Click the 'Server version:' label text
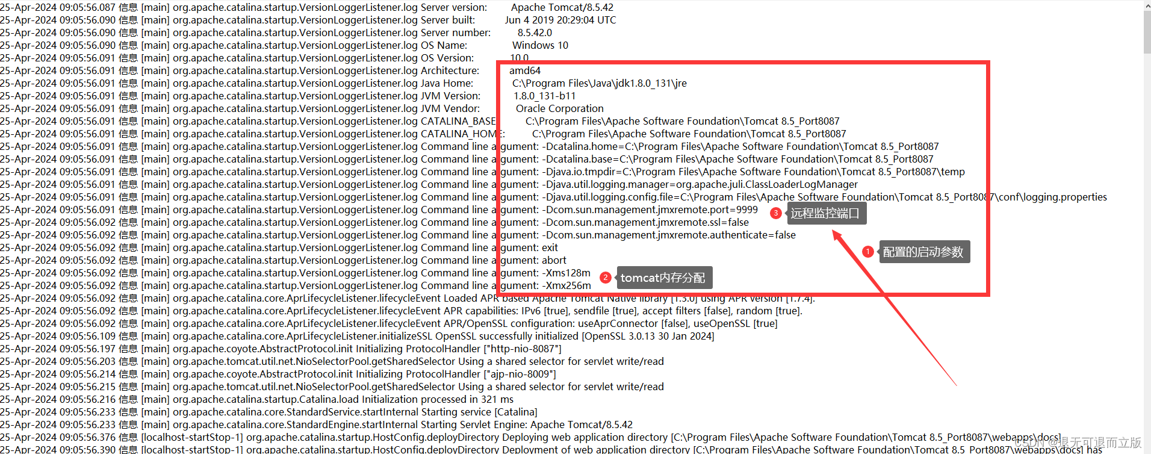This screenshot has width=1151, height=454. [454, 7]
